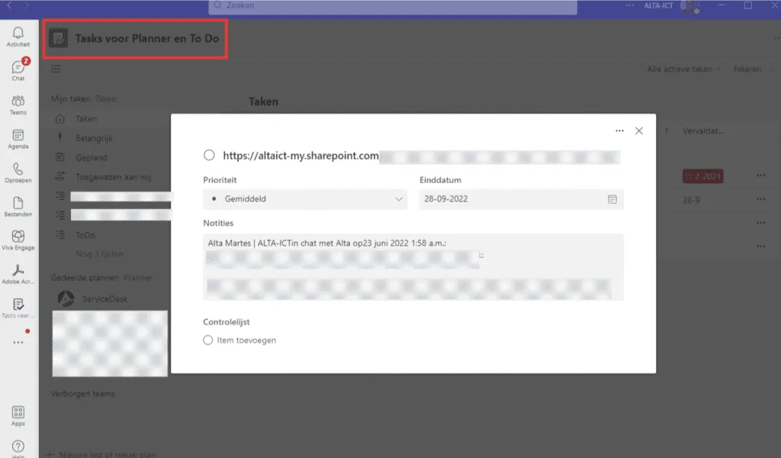Open the task's more options menu
781x458 pixels.
click(619, 131)
